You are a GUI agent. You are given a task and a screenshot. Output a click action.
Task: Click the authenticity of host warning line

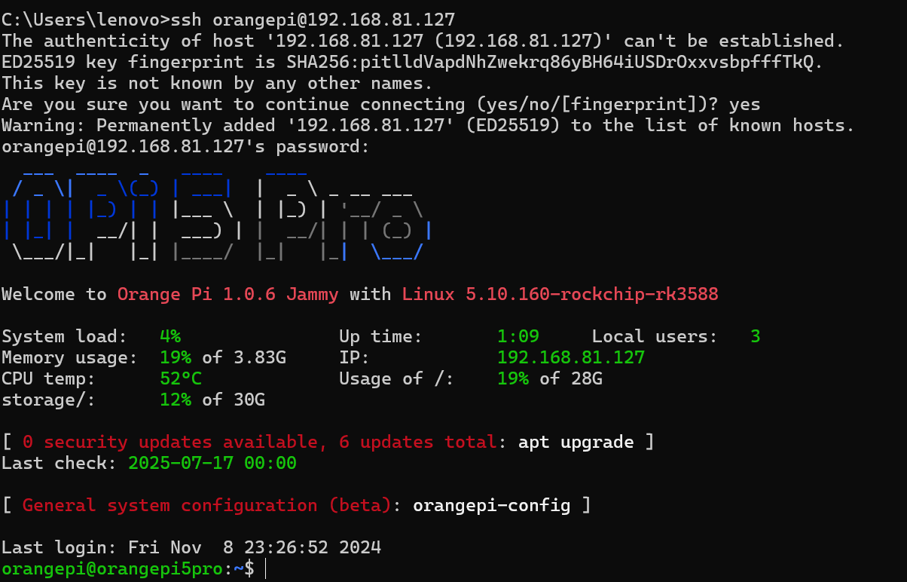point(423,40)
